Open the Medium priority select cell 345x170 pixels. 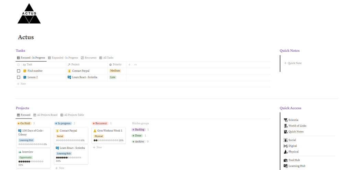point(115,71)
